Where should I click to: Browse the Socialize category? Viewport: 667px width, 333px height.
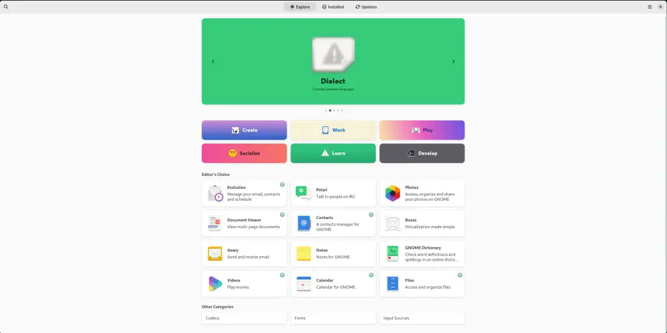coord(244,153)
